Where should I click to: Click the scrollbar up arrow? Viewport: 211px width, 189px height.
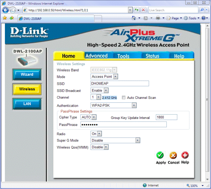pyautogui.click(x=207, y=26)
